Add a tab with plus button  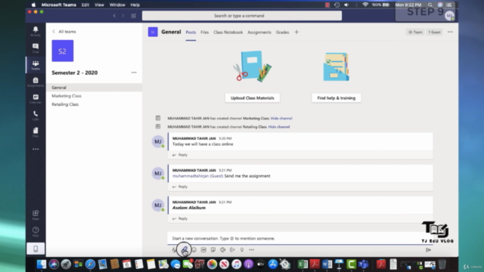(296, 32)
